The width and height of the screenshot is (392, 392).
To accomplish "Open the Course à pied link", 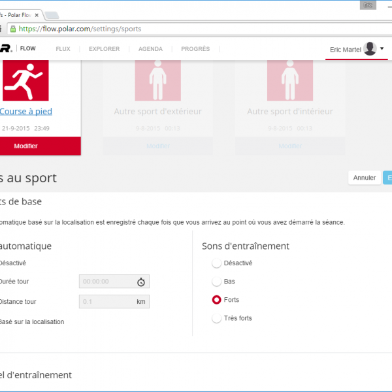I will (x=26, y=112).
